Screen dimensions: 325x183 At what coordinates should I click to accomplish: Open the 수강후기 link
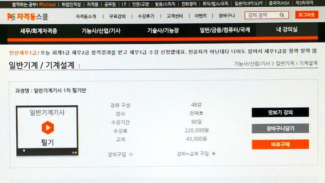(146, 16)
